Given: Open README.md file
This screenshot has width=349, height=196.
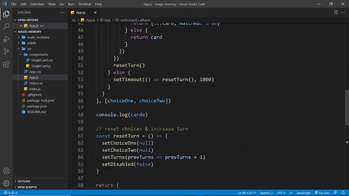Looking at the screenshot, I should coord(37,112).
